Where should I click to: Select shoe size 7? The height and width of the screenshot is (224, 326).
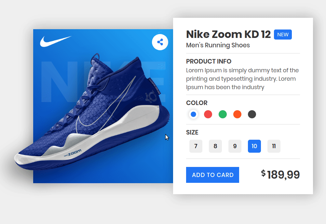196,146
